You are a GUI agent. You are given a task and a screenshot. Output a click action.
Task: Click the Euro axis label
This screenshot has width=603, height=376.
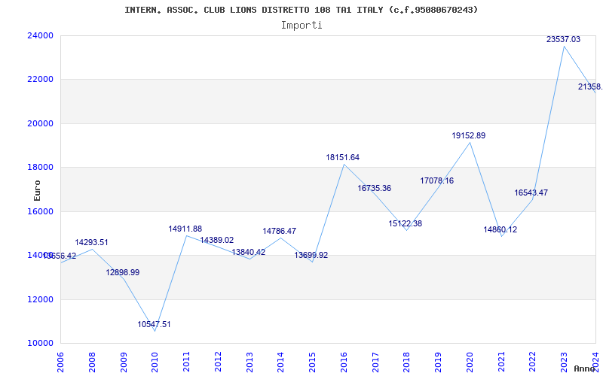pyautogui.click(x=37, y=191)
